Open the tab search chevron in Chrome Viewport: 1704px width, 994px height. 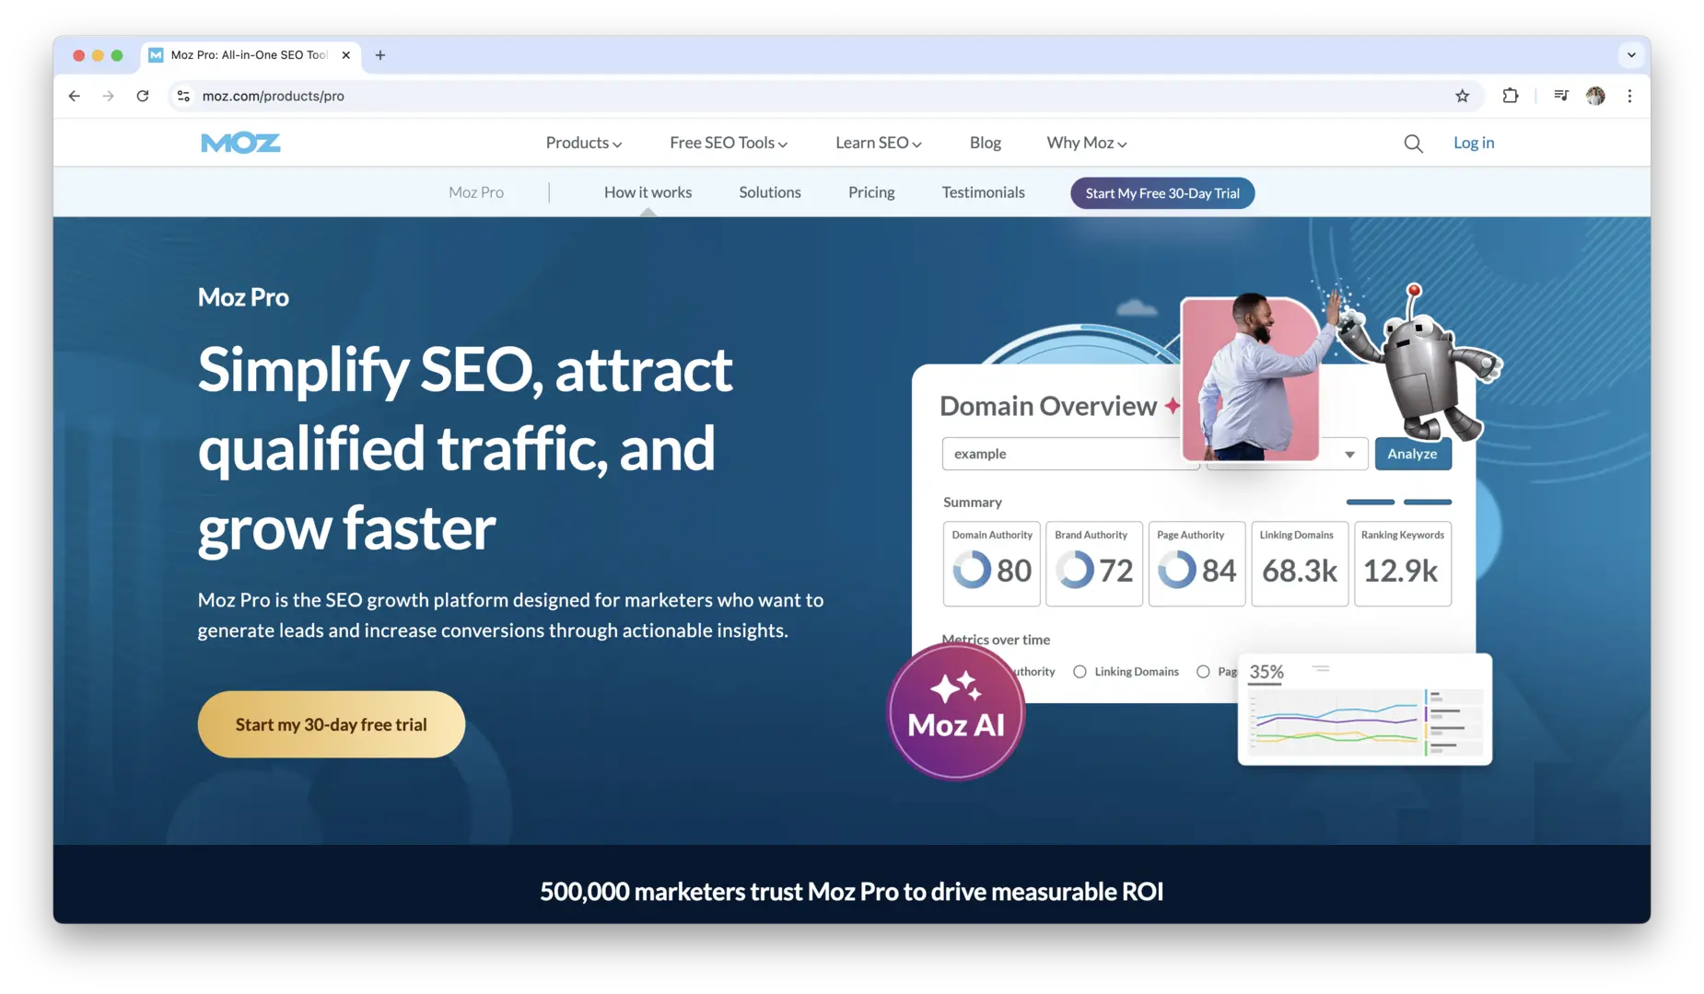1631,55
